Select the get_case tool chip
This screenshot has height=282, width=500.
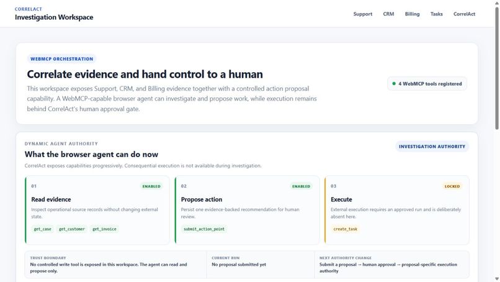42,229
